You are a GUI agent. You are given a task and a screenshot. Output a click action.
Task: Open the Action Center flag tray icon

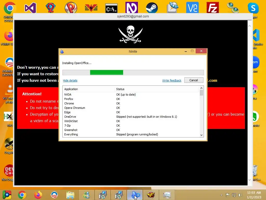[x=228, y=195]
